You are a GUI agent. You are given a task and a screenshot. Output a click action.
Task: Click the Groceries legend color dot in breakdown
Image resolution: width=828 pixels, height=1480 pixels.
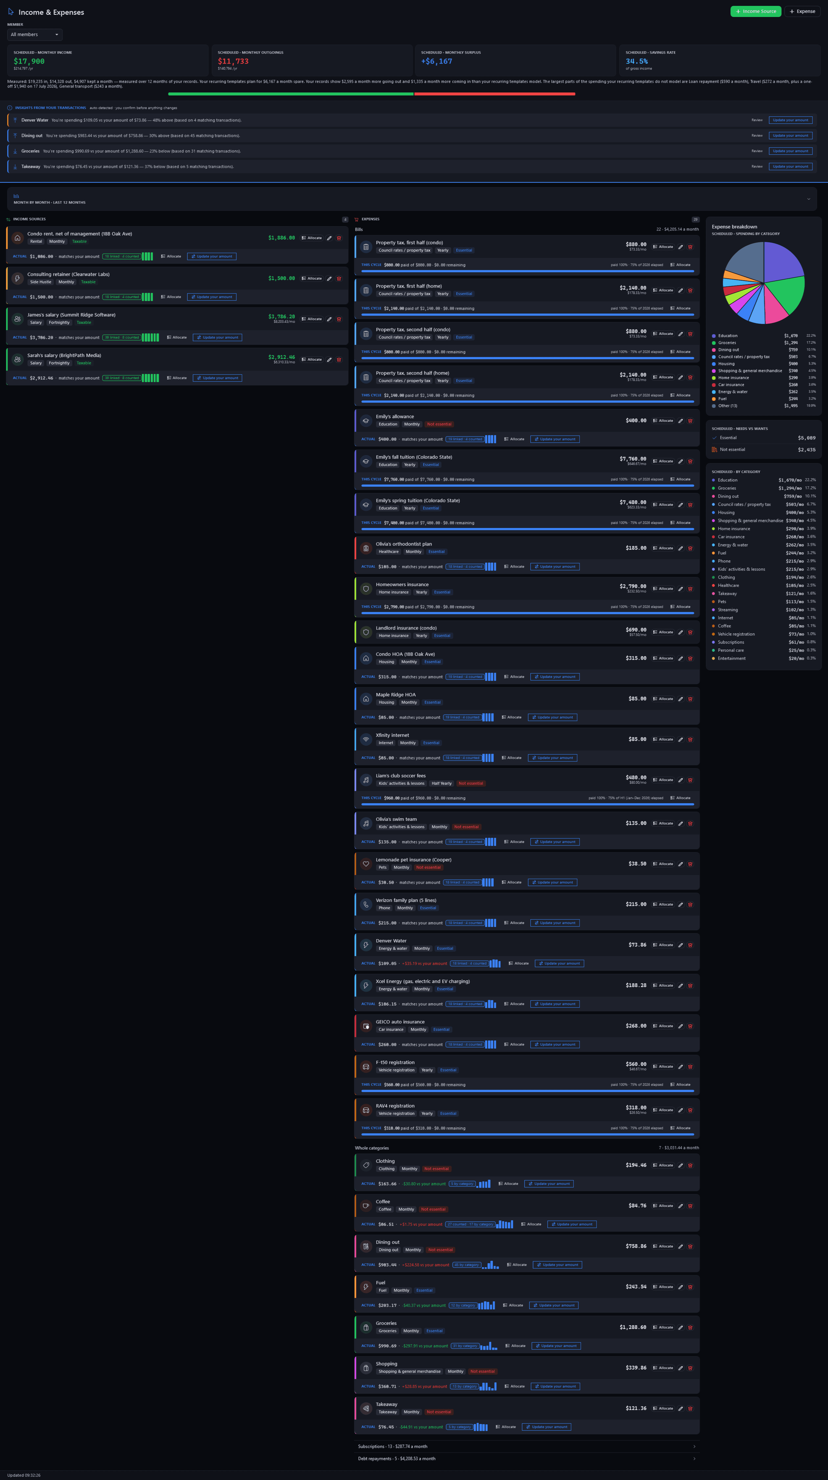714,343
